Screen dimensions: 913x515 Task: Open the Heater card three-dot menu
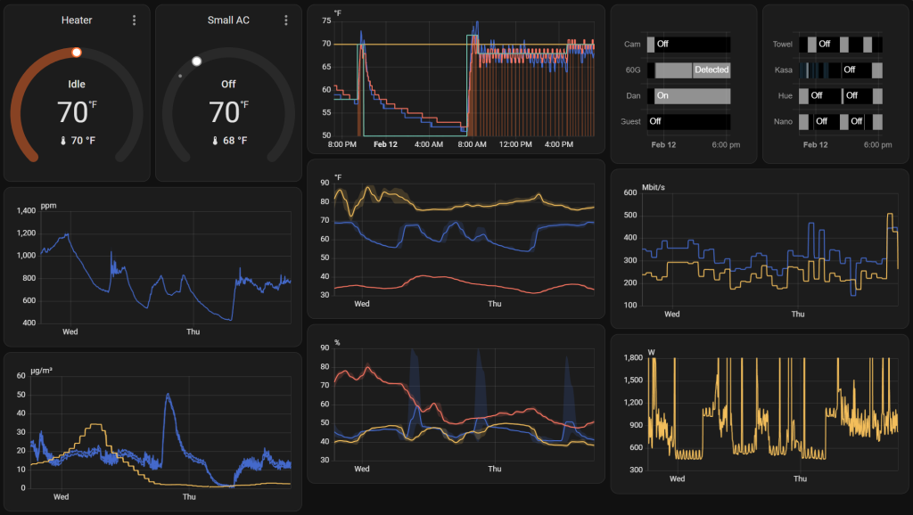(x=134, y=20)
